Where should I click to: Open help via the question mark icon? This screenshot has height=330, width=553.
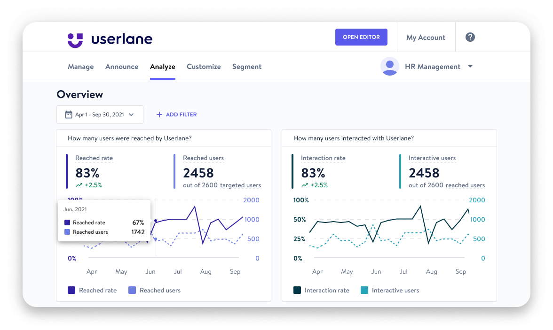[470, 37]
